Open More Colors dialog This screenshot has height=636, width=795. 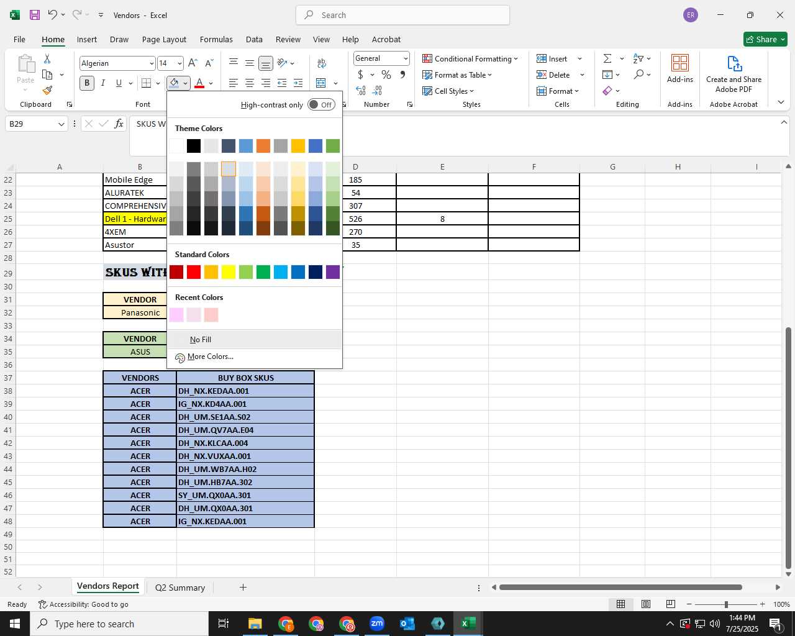(x=255, y=357)
